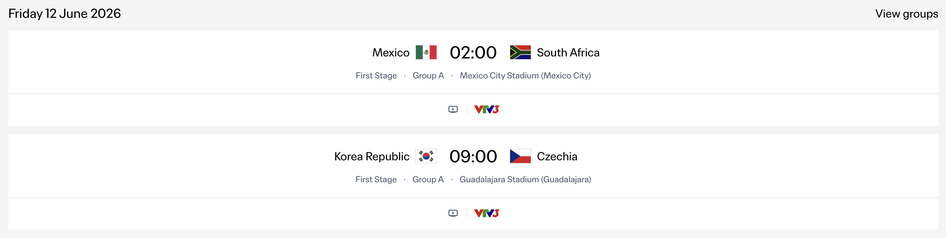Viewport: 946px width, 238px height.
Task: Click the South Africa flag icon
Action: pos(520,52)
